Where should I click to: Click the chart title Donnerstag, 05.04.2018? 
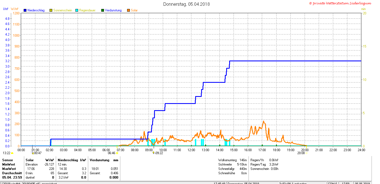186,4
